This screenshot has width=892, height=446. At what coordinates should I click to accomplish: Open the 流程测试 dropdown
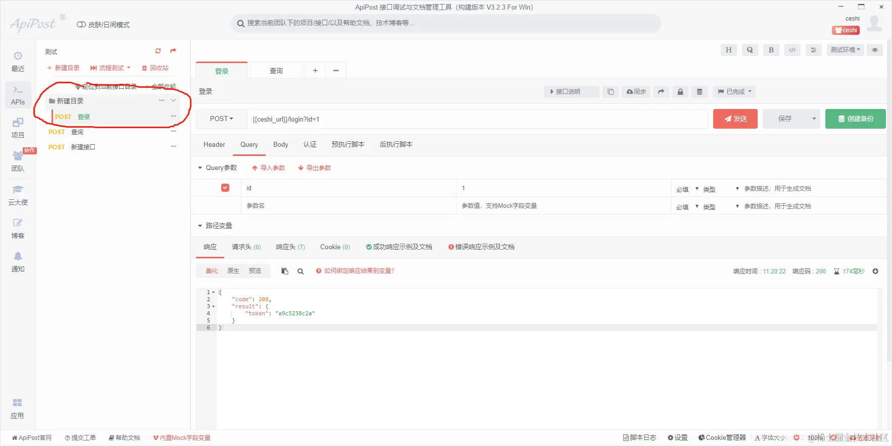[x=111, y=68]
